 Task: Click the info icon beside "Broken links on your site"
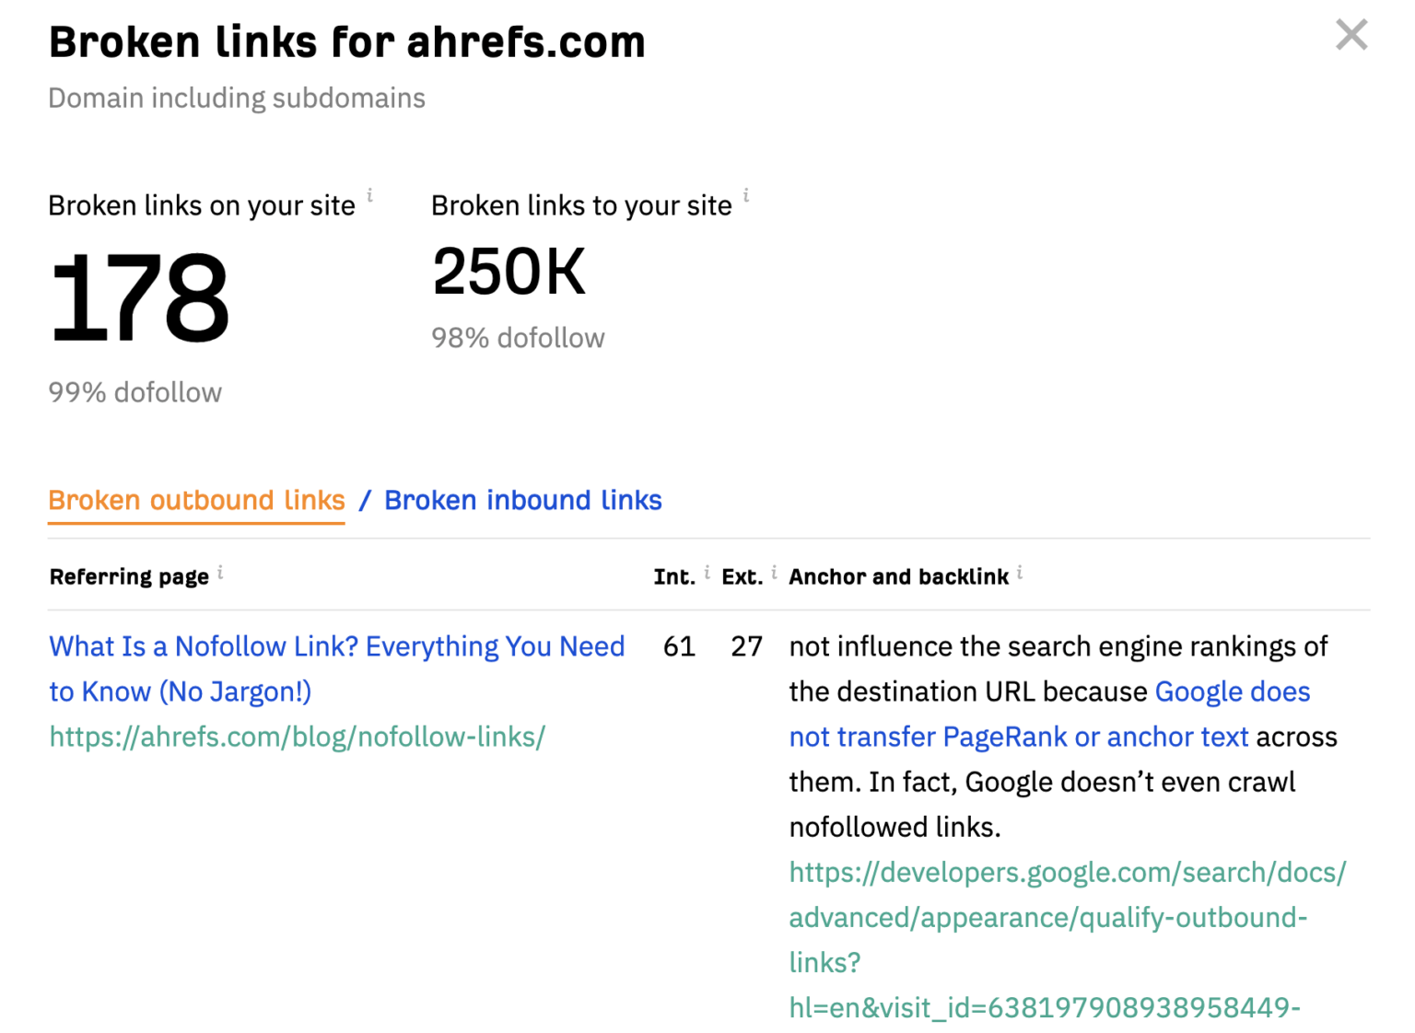pyautogui.click(x=370, y=195)
